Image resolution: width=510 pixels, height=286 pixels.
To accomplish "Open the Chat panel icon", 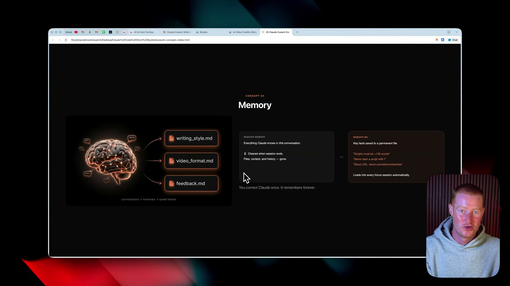I will pos(453,40).
